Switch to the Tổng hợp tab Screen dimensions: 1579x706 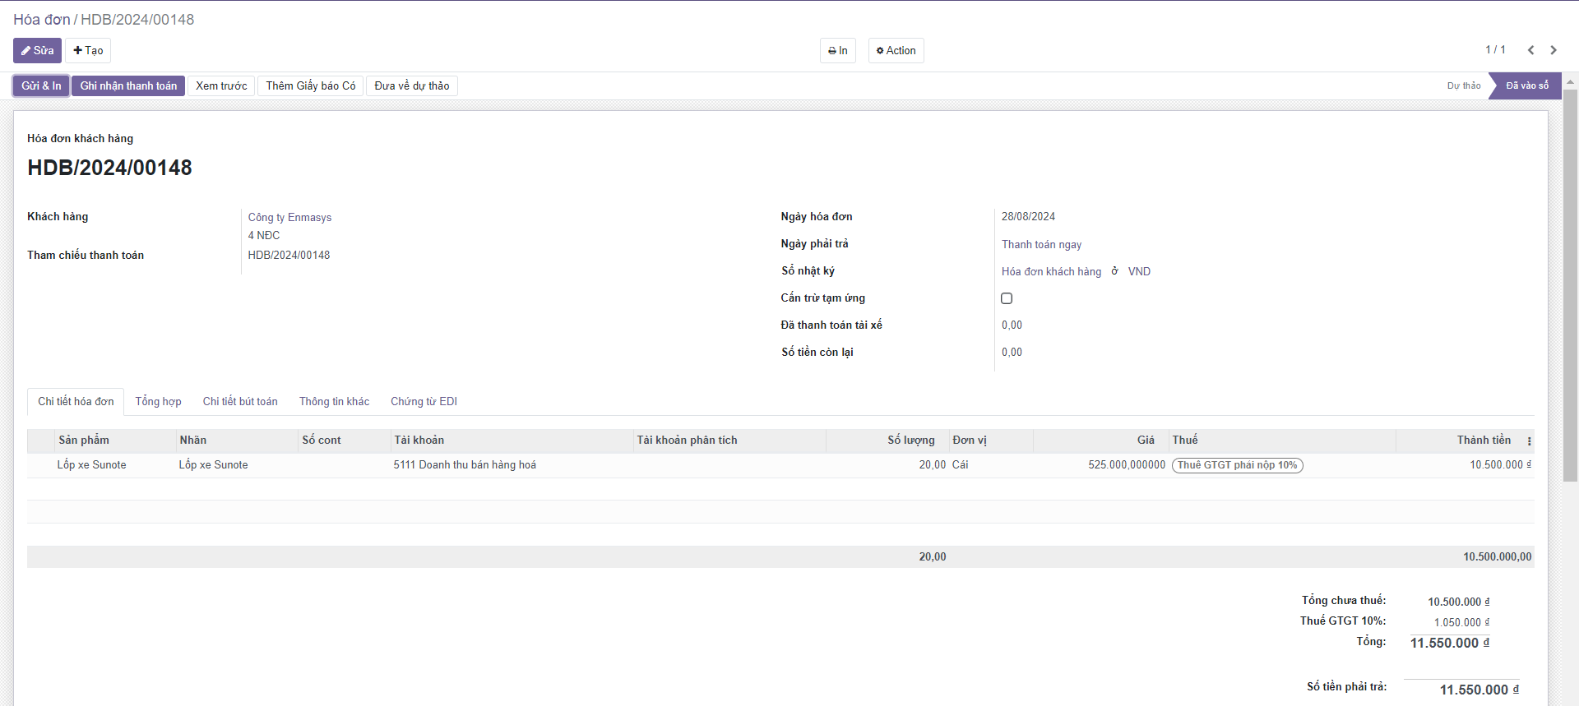[x=158, y=402]
